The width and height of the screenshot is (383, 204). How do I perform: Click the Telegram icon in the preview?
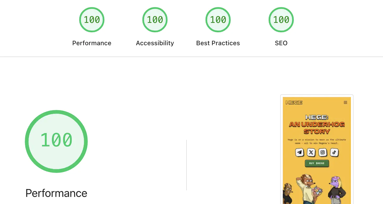[x=300, y=152]
